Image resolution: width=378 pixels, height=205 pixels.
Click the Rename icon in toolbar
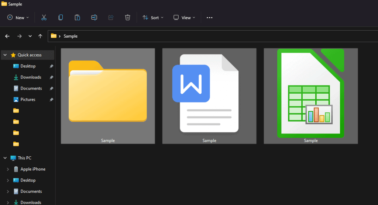click(x=94, y=17)
